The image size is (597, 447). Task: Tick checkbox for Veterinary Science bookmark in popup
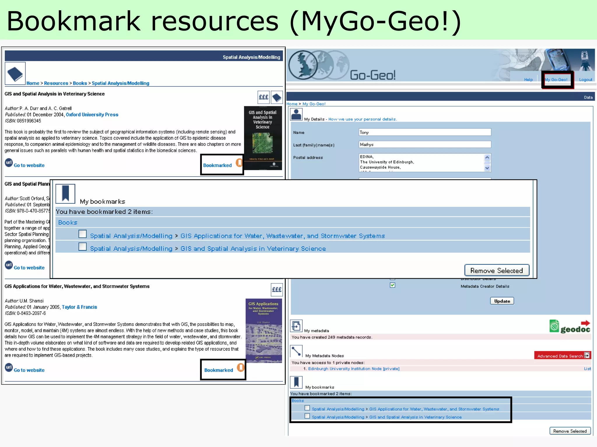[82, 247]
